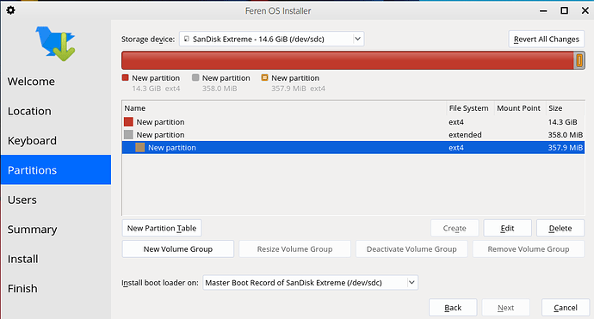Go to the Location step in sidebar
Image resolution: width=594 pixels, height=319 pixels.
coord(56,111)
